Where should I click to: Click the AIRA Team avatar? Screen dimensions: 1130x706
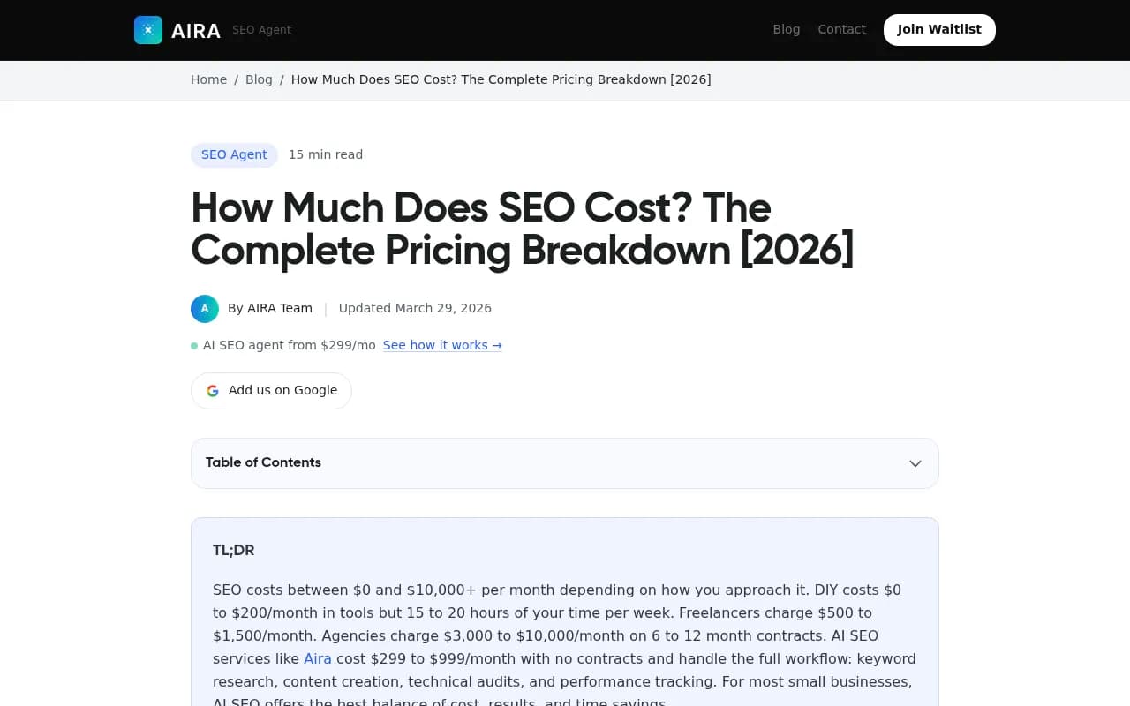pyautogui.click(x=205, y=309)
